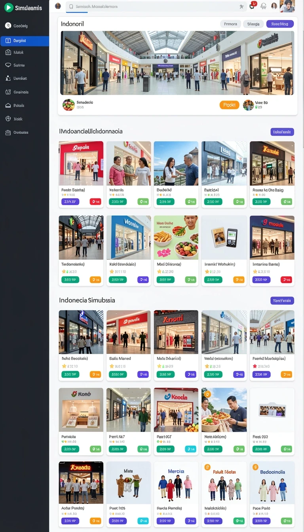
Task: Click the orange button on Actat Pandai card
Action: 95,521
